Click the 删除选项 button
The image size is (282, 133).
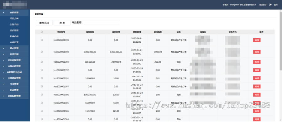44,23
